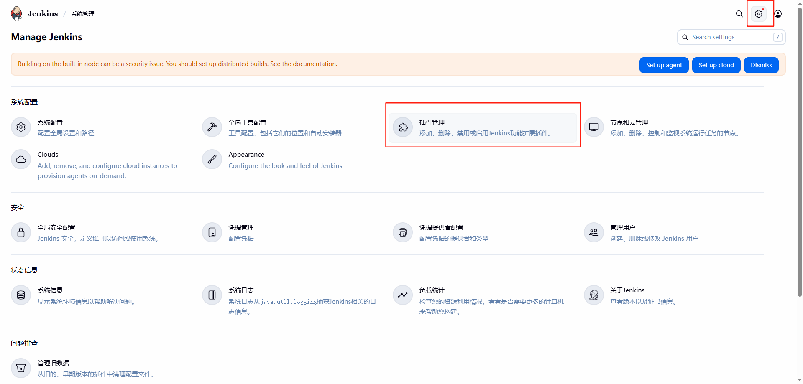The height and width of the screenshot is (384, 803).
Task: Click the 系统日志 book icon
Action: coord(212,295)
